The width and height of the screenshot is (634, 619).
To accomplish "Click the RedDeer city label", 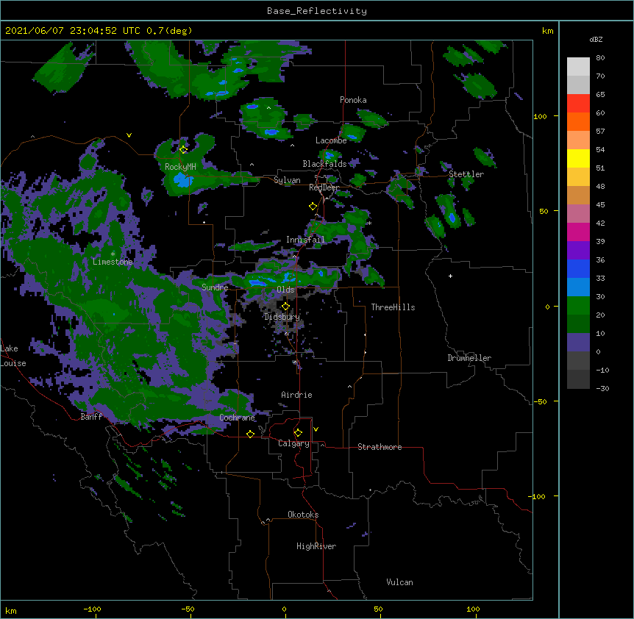I will (x=324, y=187).
